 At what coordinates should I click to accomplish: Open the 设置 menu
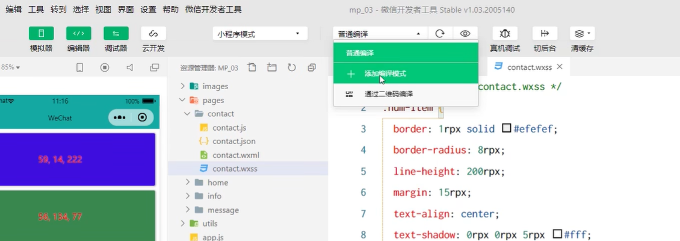pyautogui.click(x=148, y=9)
